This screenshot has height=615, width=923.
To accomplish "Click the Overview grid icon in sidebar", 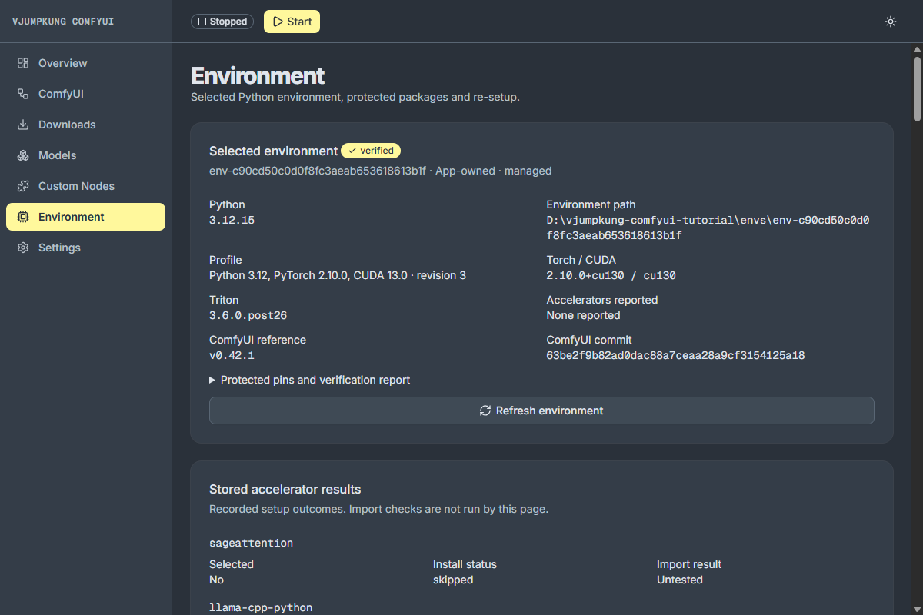I will [x=23, y=63].
